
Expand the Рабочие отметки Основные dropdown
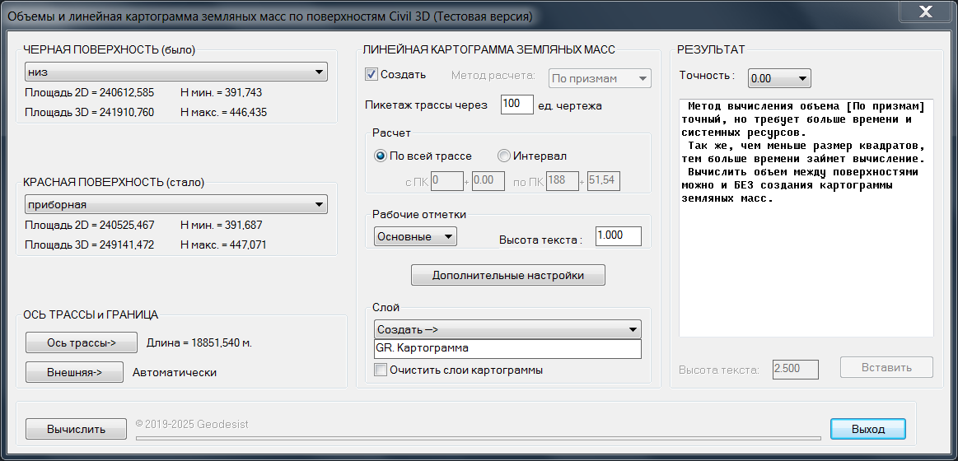[x=415, y=236]
